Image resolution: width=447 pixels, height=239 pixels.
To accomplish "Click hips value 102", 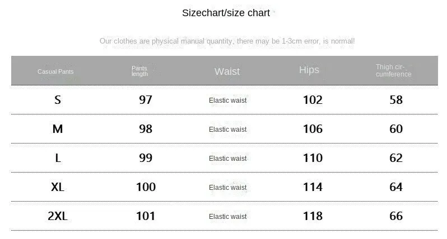I will point(313,100).
